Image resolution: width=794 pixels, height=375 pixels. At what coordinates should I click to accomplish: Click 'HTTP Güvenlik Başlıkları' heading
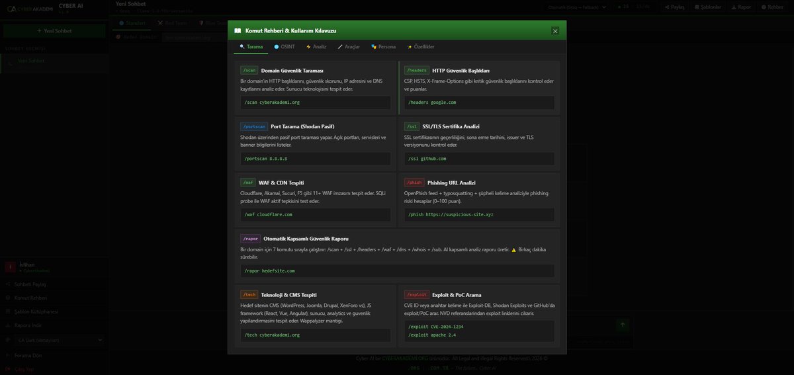(461, 70)
